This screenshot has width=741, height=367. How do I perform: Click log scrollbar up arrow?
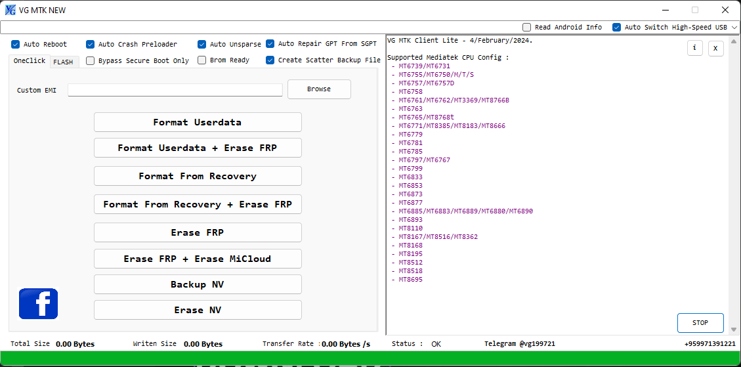click(733, 41)
